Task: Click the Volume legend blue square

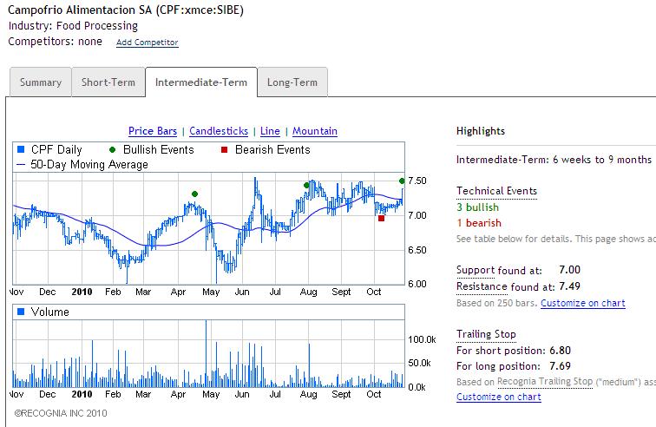Action: click(22, 311)
